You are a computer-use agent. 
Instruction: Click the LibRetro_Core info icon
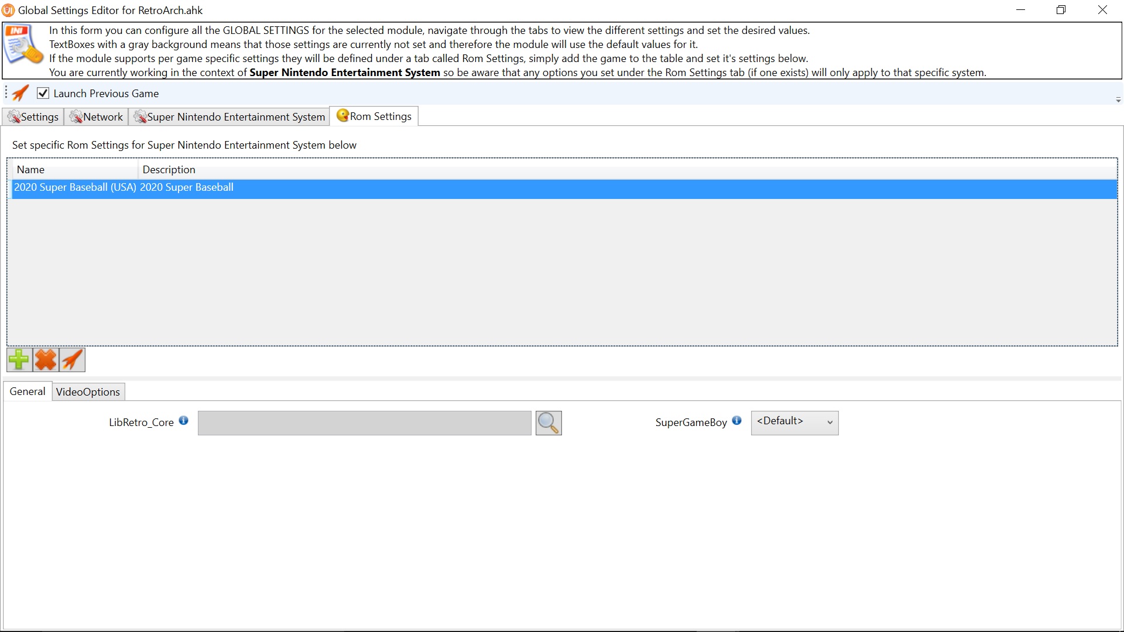point(183,420)
